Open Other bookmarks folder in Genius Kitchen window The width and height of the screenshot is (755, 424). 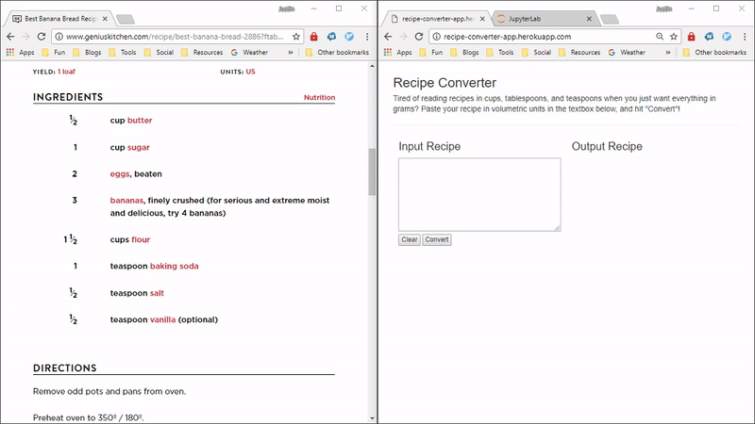(338, 53)
